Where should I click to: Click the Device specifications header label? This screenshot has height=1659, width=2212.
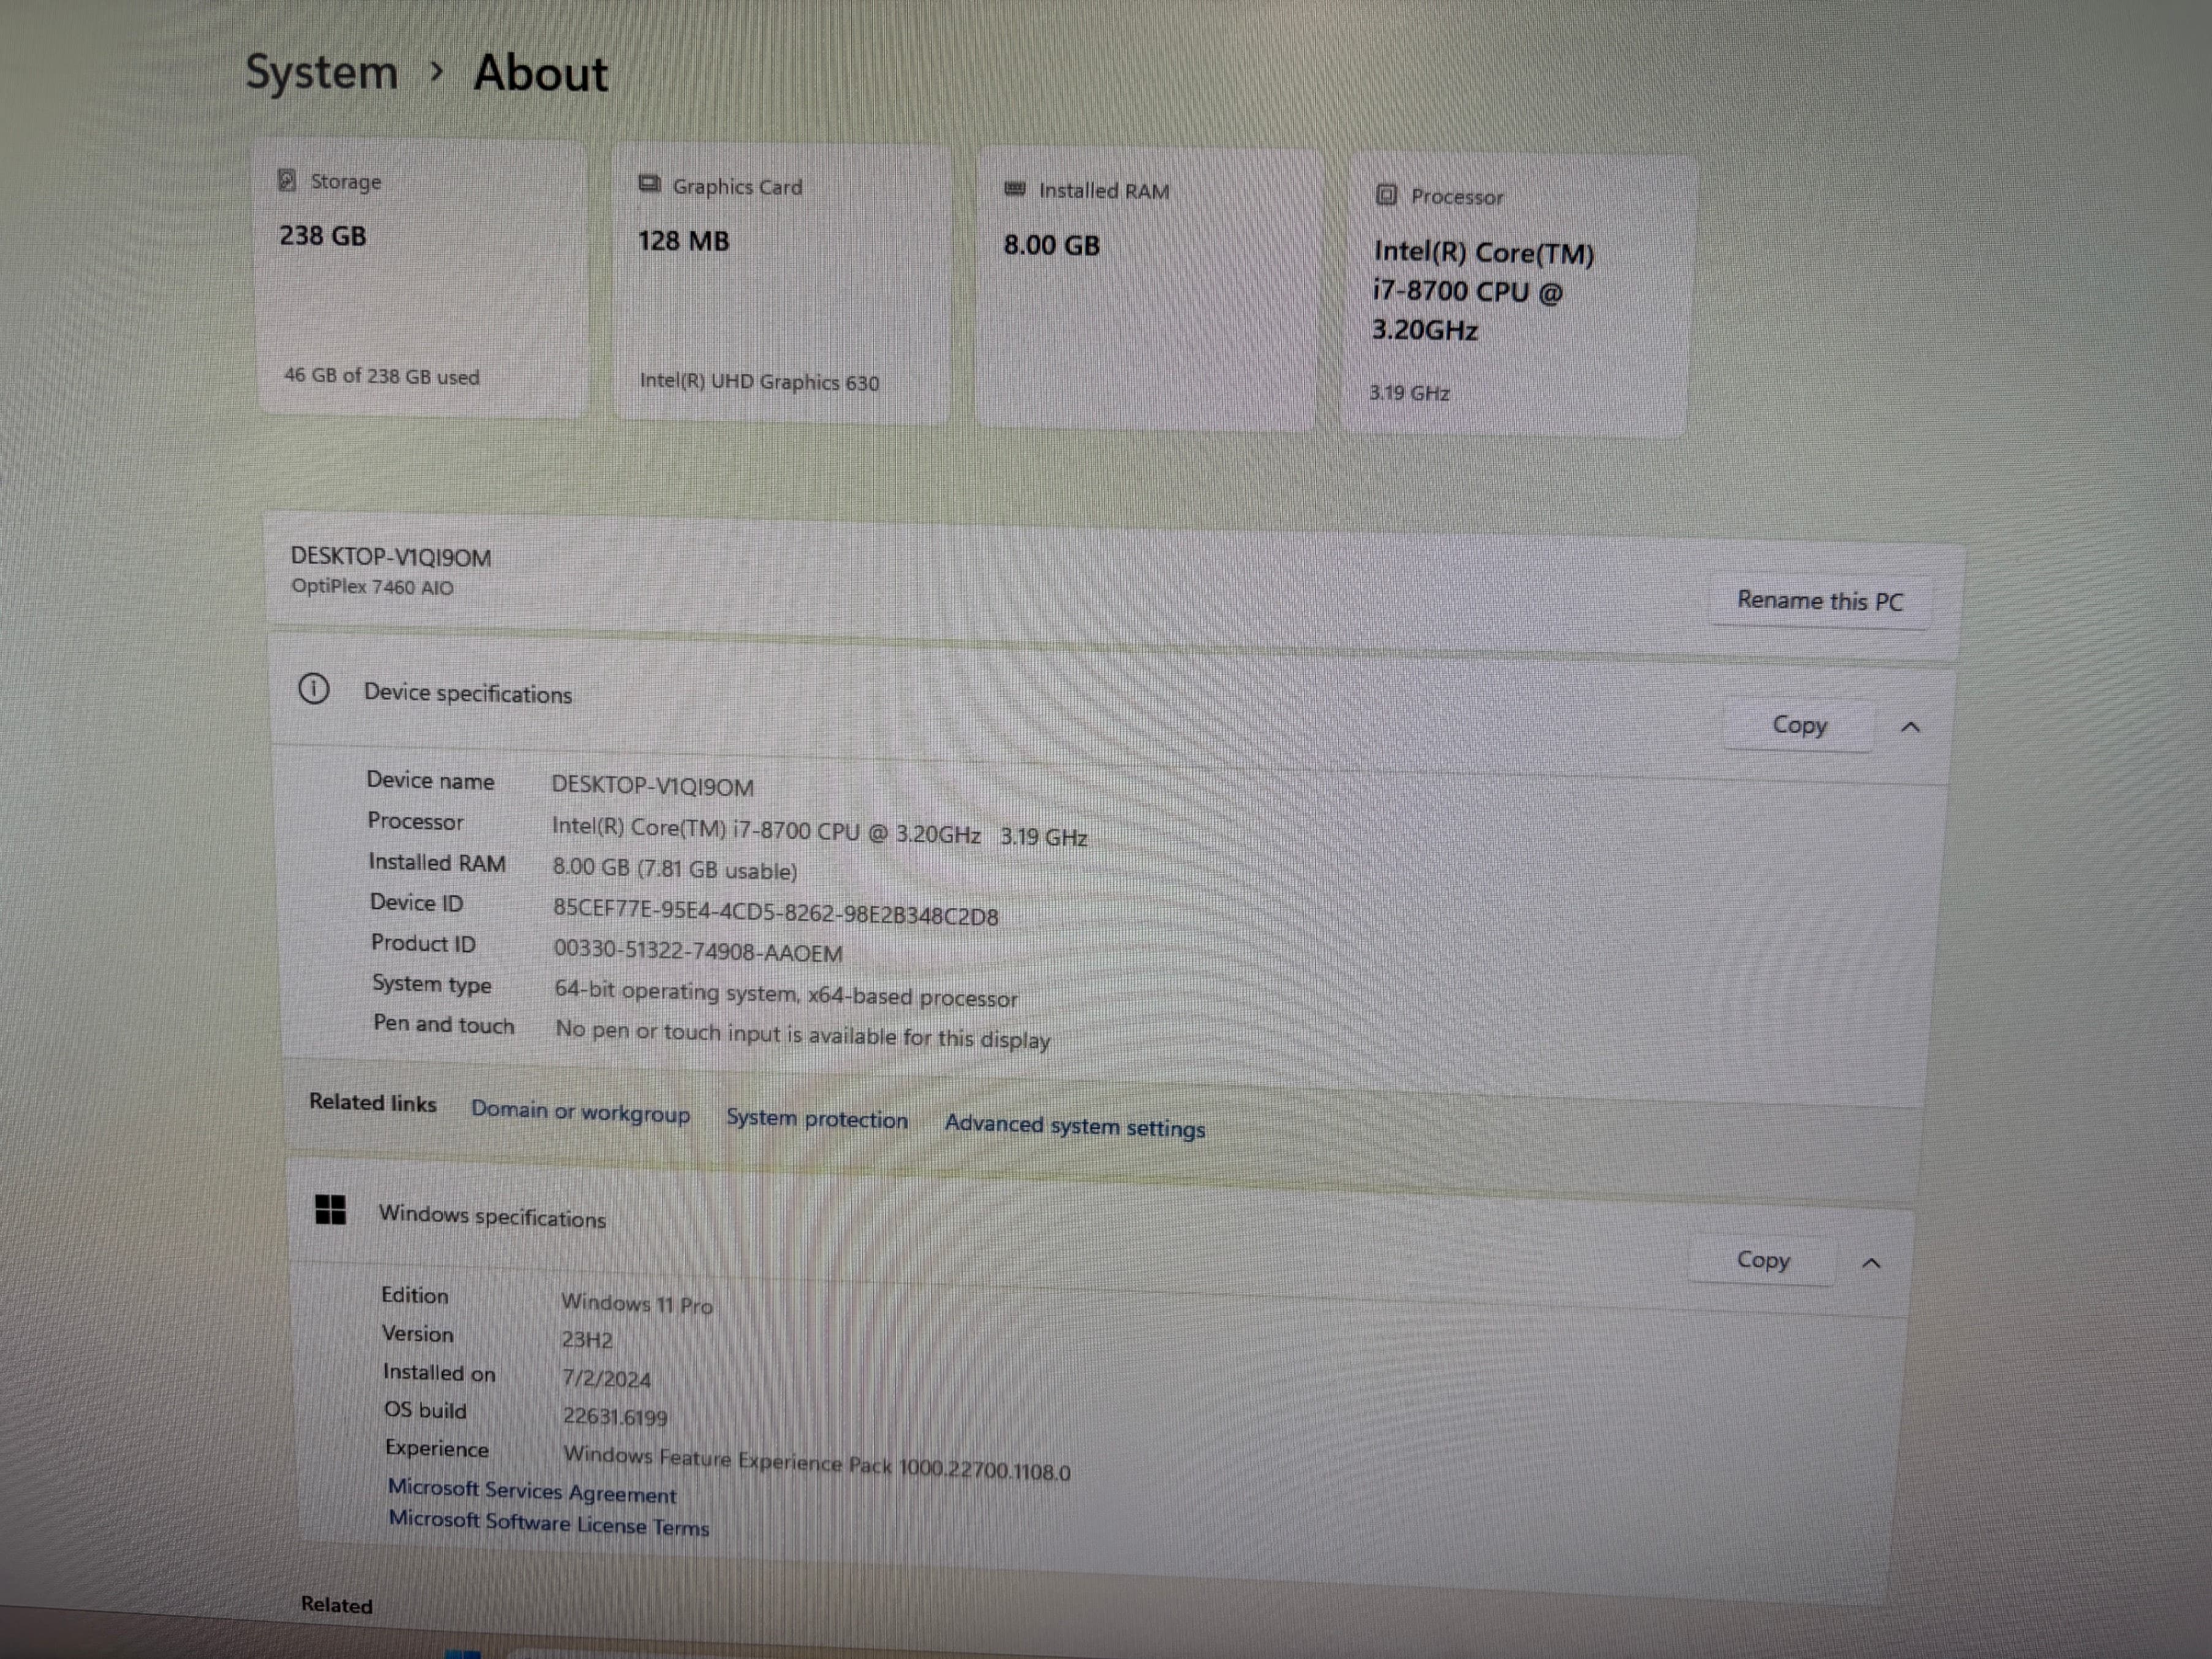(468, 693)
